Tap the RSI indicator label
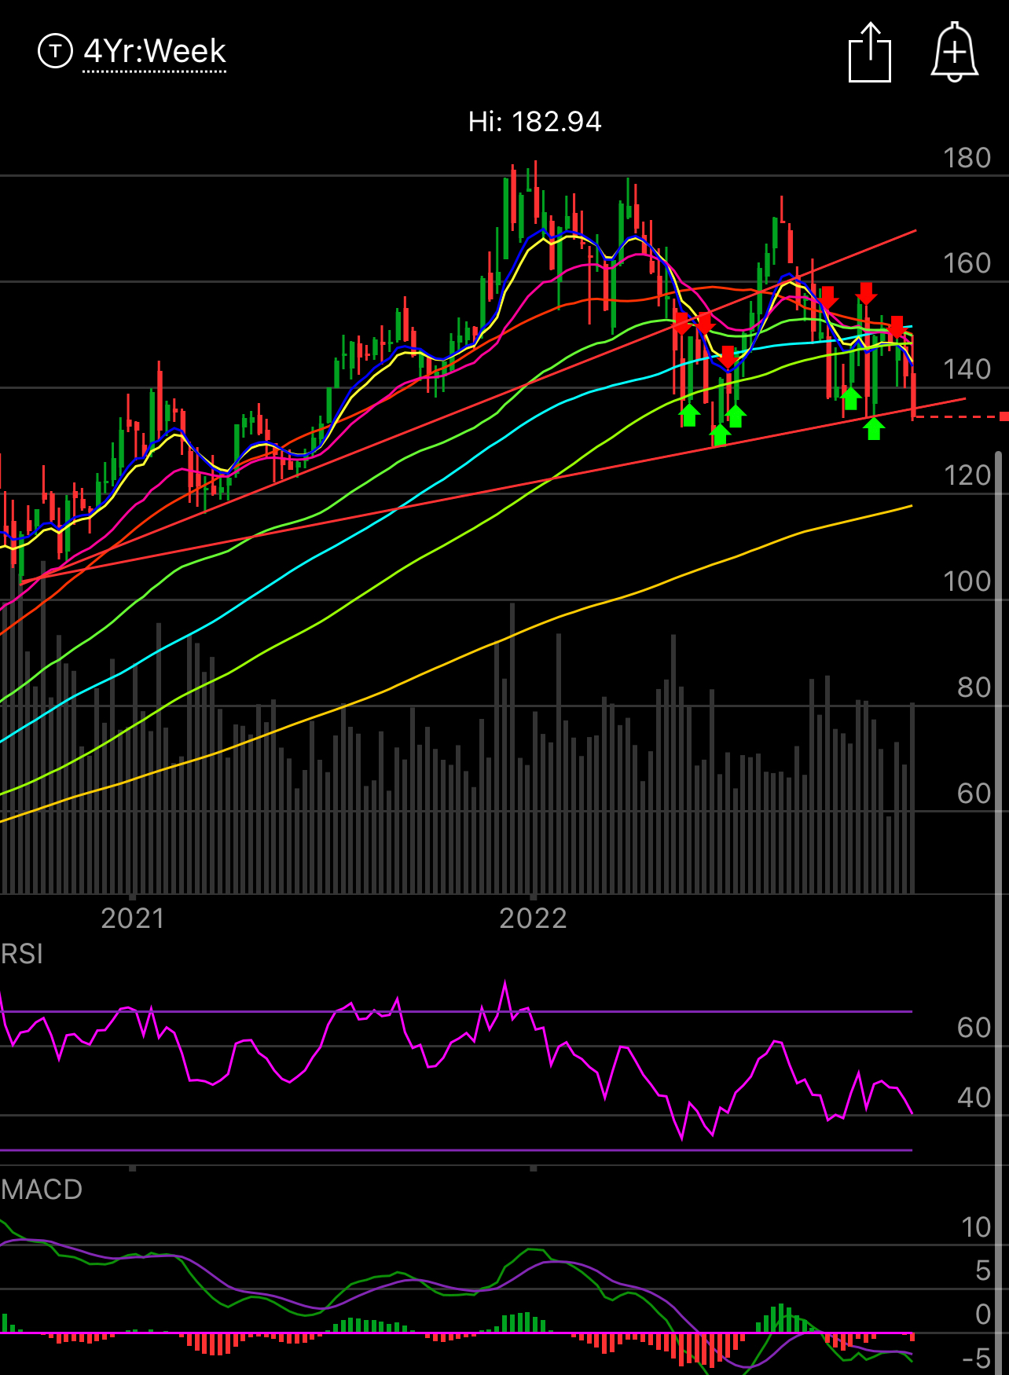Viewport: 1009px width, 1375px height. [22, 954]
